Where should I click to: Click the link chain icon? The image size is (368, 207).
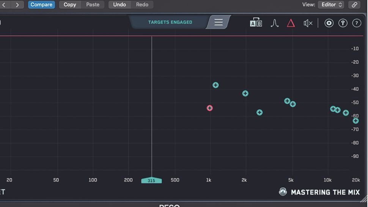[354, 5]
